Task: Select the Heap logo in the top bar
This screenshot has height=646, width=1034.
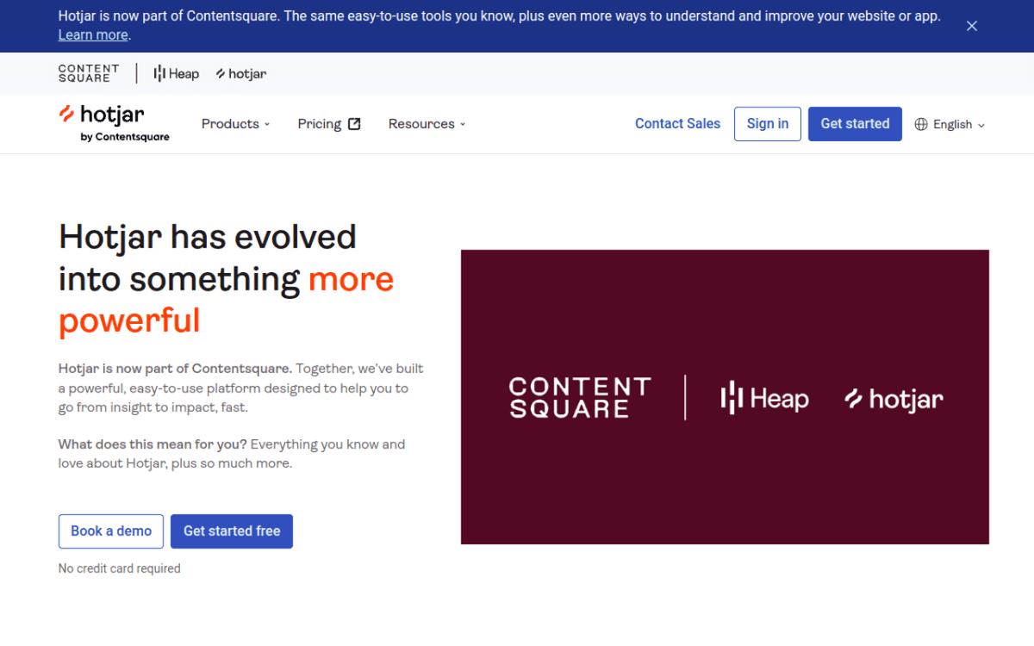Action: 175,73
